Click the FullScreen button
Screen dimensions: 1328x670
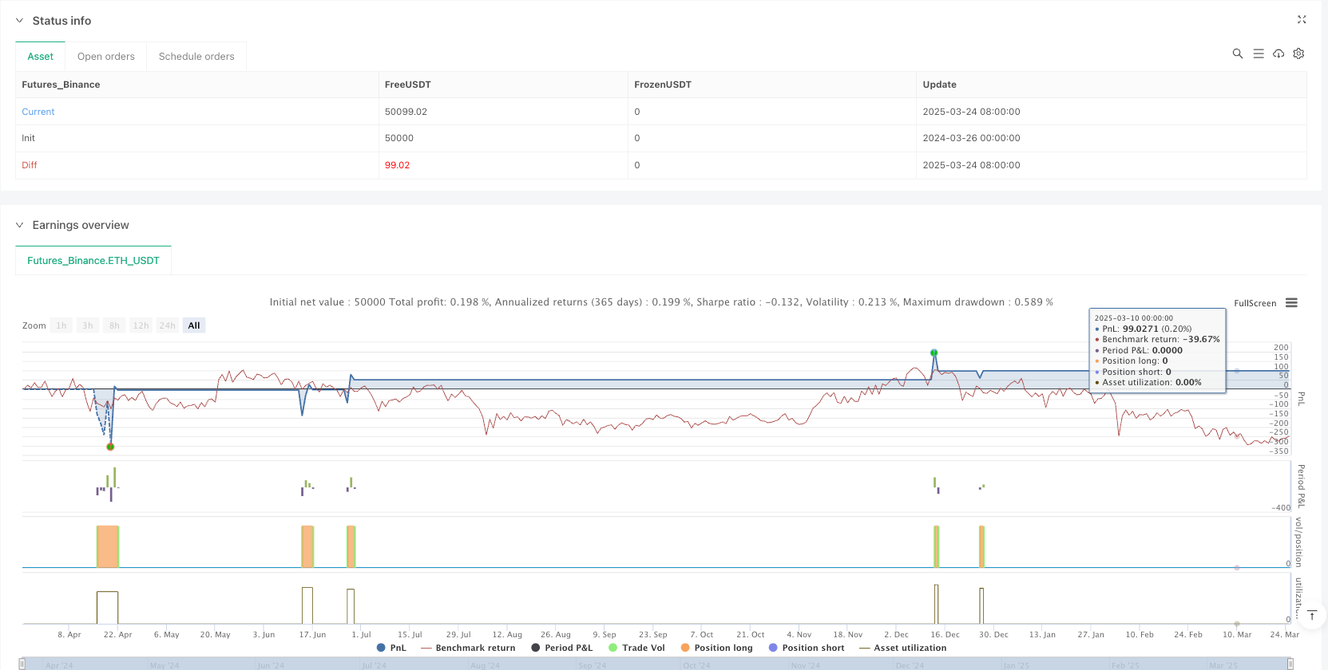(1255, 303)
